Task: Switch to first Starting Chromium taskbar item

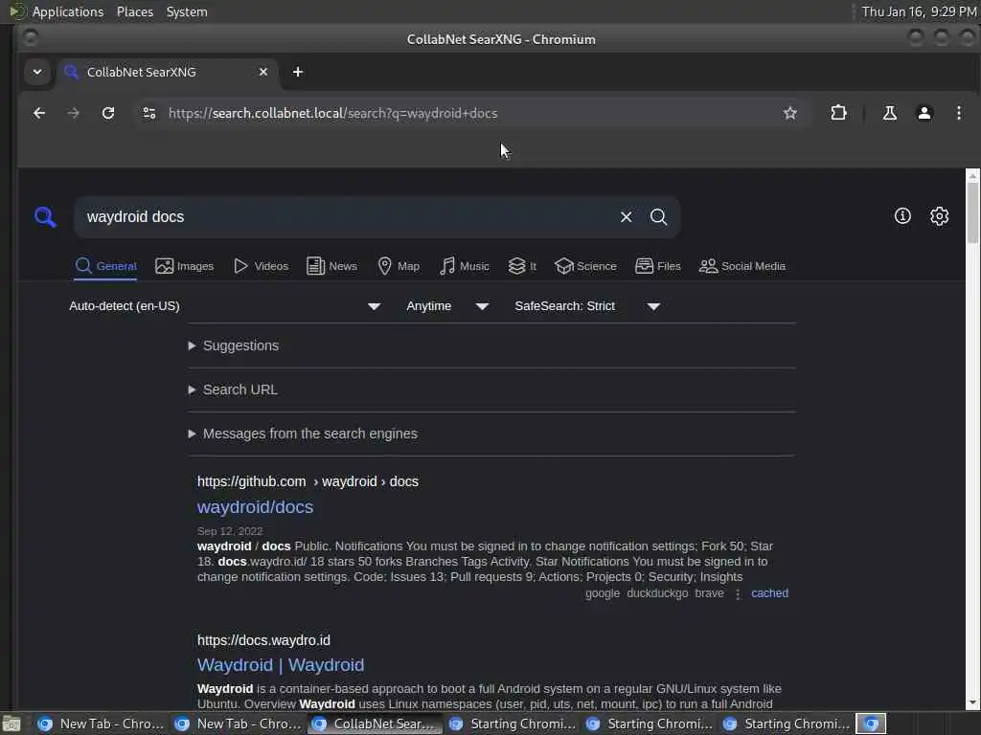Action: [512, 724]
